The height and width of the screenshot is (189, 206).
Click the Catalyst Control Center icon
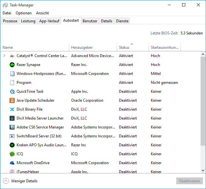tap(12, 56)
